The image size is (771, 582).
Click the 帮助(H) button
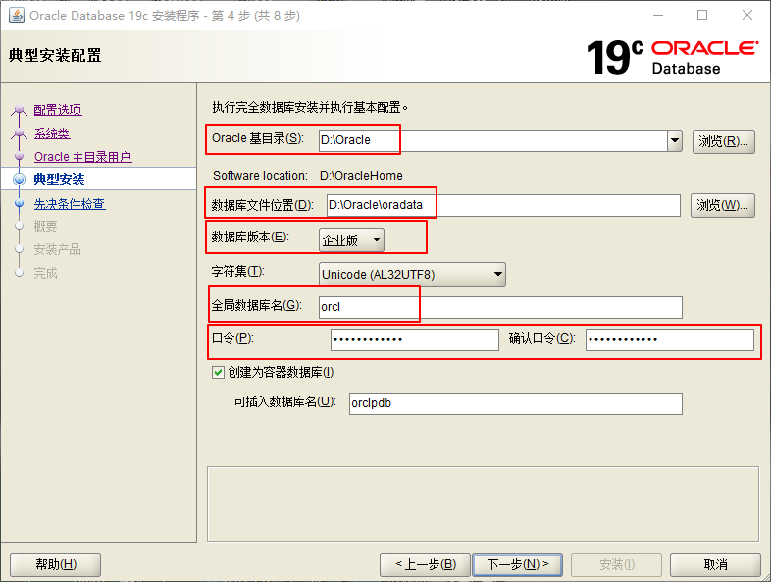tap(56, 564)
